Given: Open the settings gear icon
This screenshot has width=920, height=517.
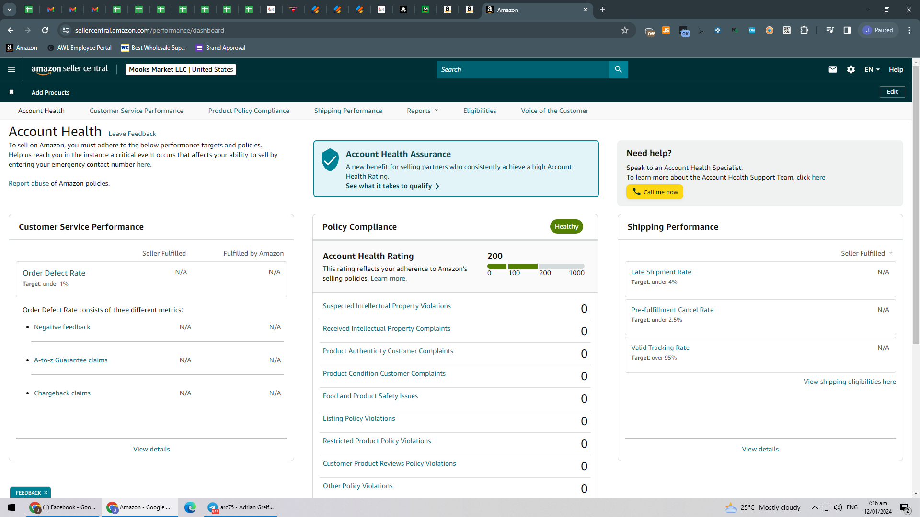Looking at the screenshot, I should pos(851,69).
